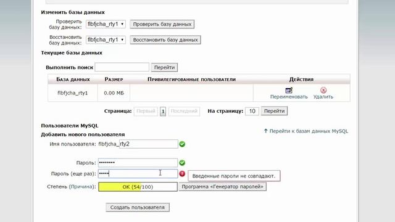Click the 'Изменить базы данных' heading
Image resolution: width=395 pixels, height=222 pixels.
(73, 12)
